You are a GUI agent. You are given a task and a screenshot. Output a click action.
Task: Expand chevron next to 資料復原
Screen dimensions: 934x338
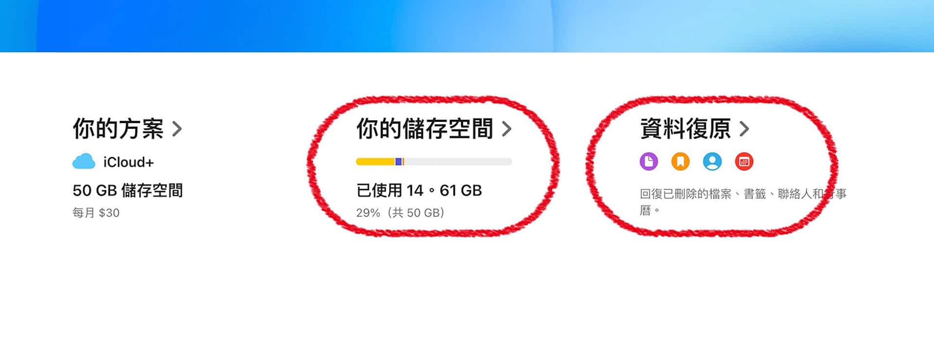[x=744, y=129]
